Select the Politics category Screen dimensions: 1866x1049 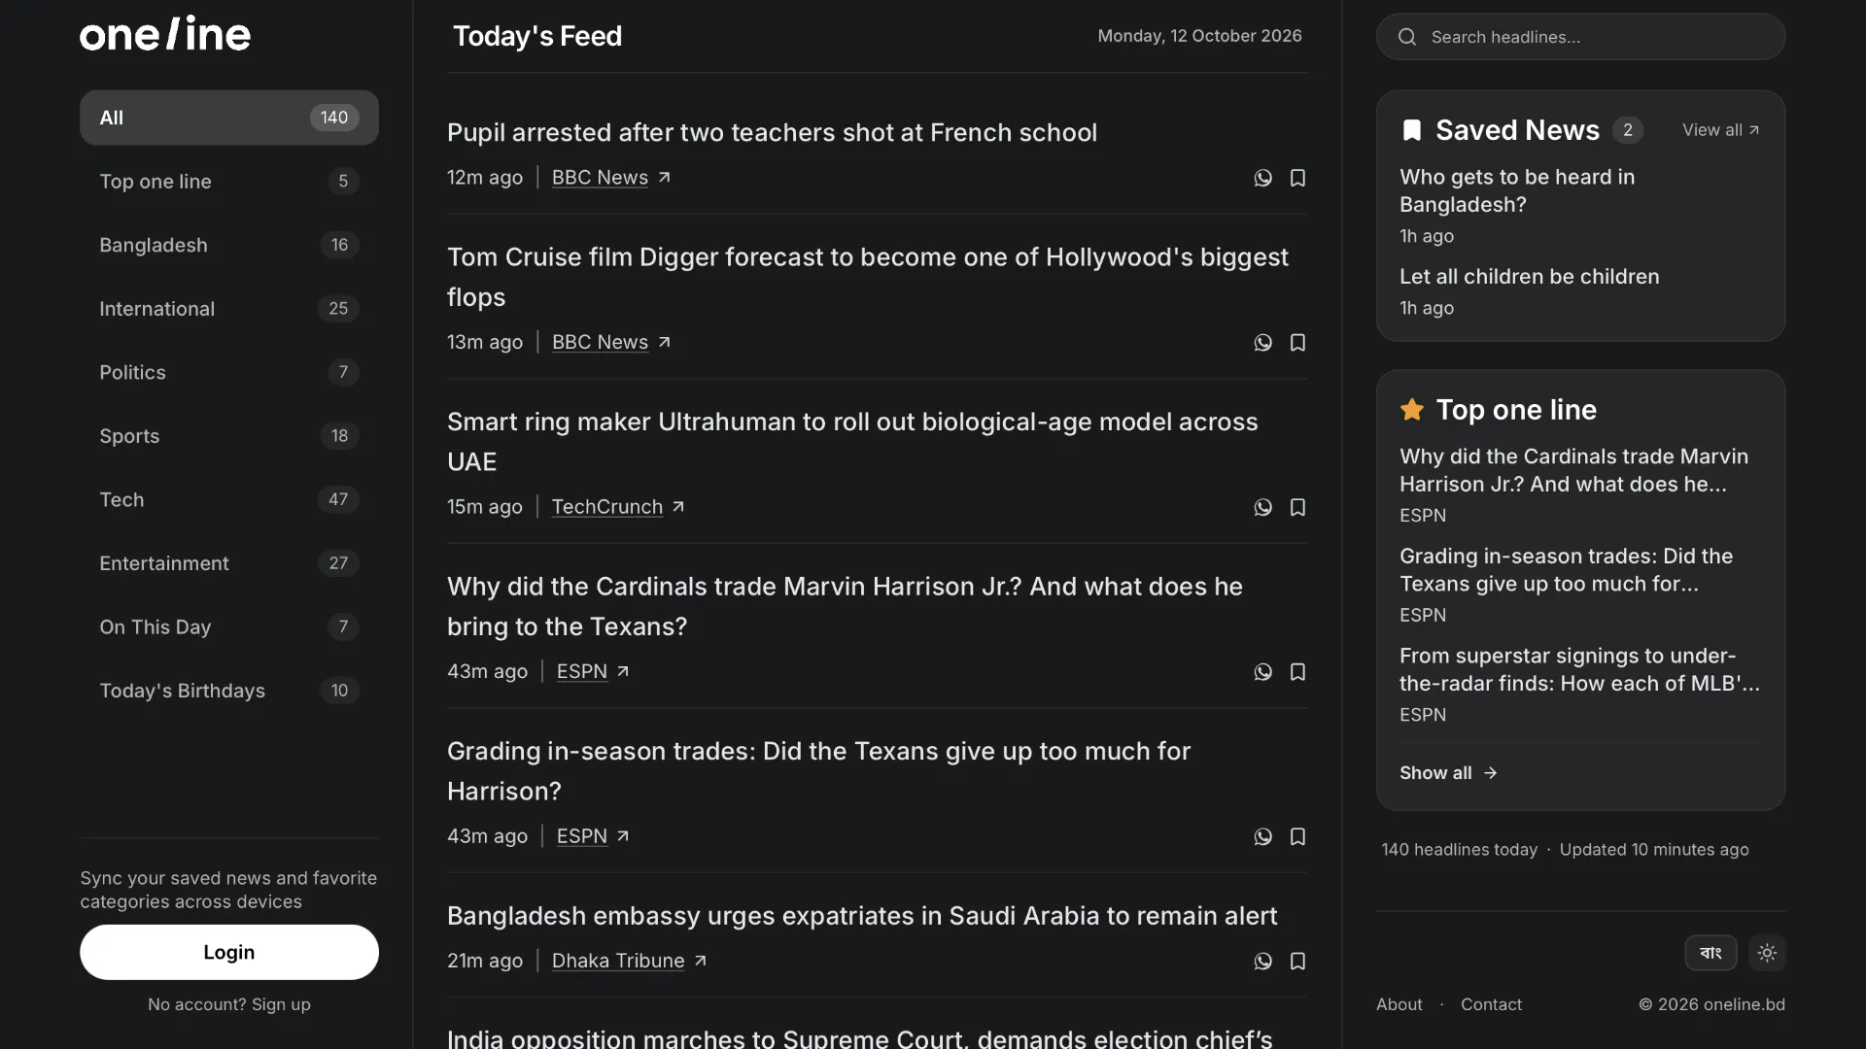(229, 372)
